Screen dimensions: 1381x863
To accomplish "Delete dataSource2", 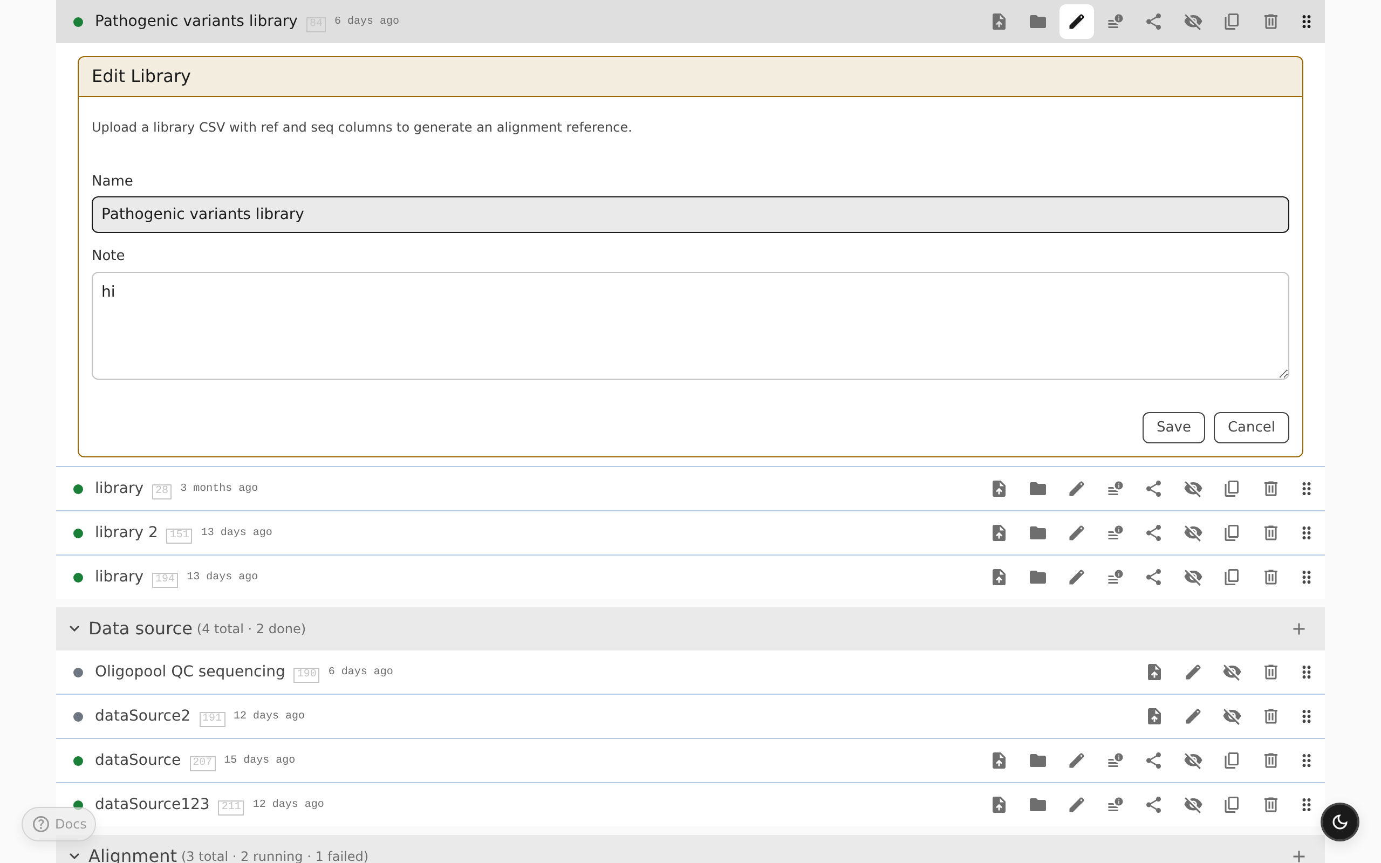I will (x=1270, y=716).
